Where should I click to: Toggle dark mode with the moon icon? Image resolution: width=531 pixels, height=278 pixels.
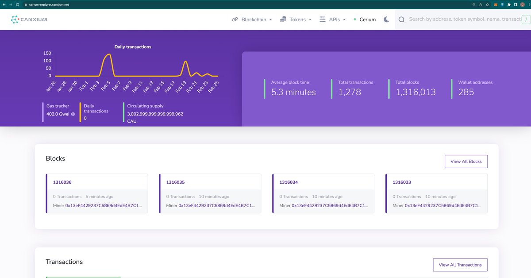coord(387,19)
